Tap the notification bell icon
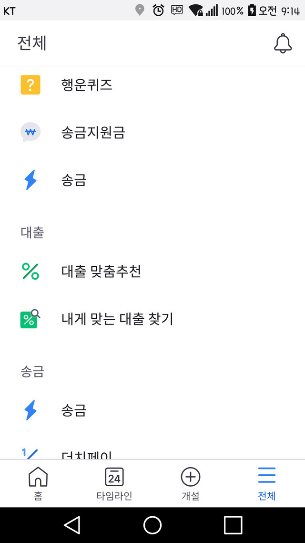The width and height of the screenshot is (305, 543). pyautogui.click(x=283, y=43)
